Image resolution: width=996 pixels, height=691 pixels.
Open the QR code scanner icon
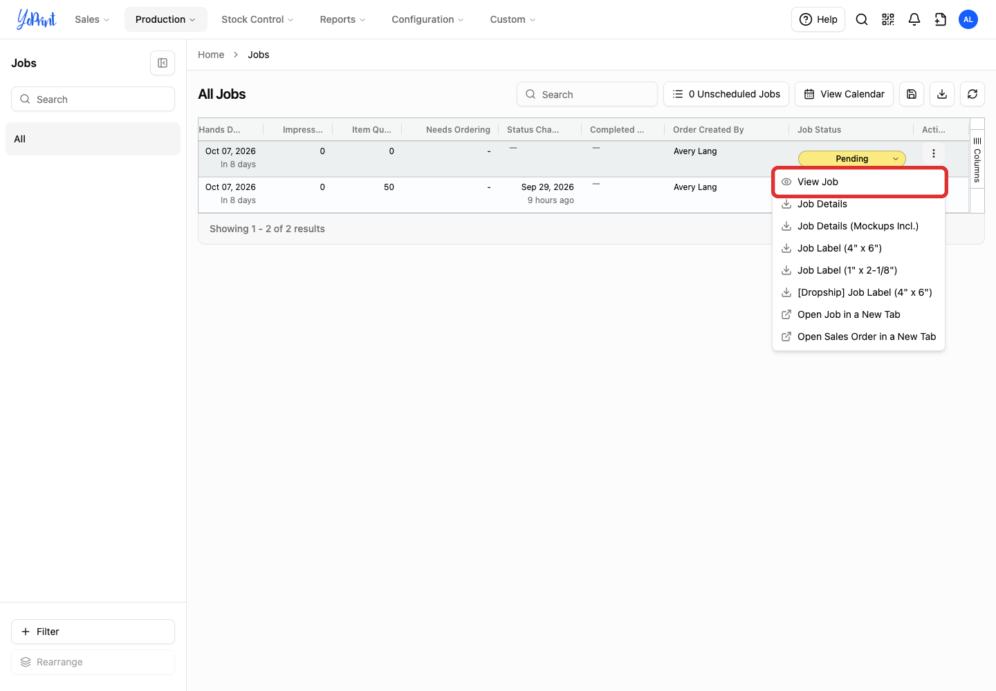click(888, 19)
